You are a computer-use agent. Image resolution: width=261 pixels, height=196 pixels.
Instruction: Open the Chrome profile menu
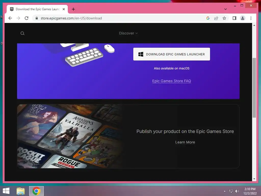coord(243,18)
